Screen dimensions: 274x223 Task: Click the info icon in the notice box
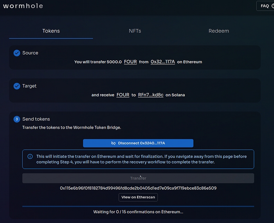[x=30, y=156]
